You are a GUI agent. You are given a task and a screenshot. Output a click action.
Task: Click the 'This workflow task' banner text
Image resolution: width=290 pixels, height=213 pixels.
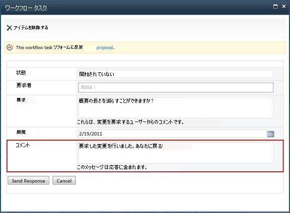(34, 48)
